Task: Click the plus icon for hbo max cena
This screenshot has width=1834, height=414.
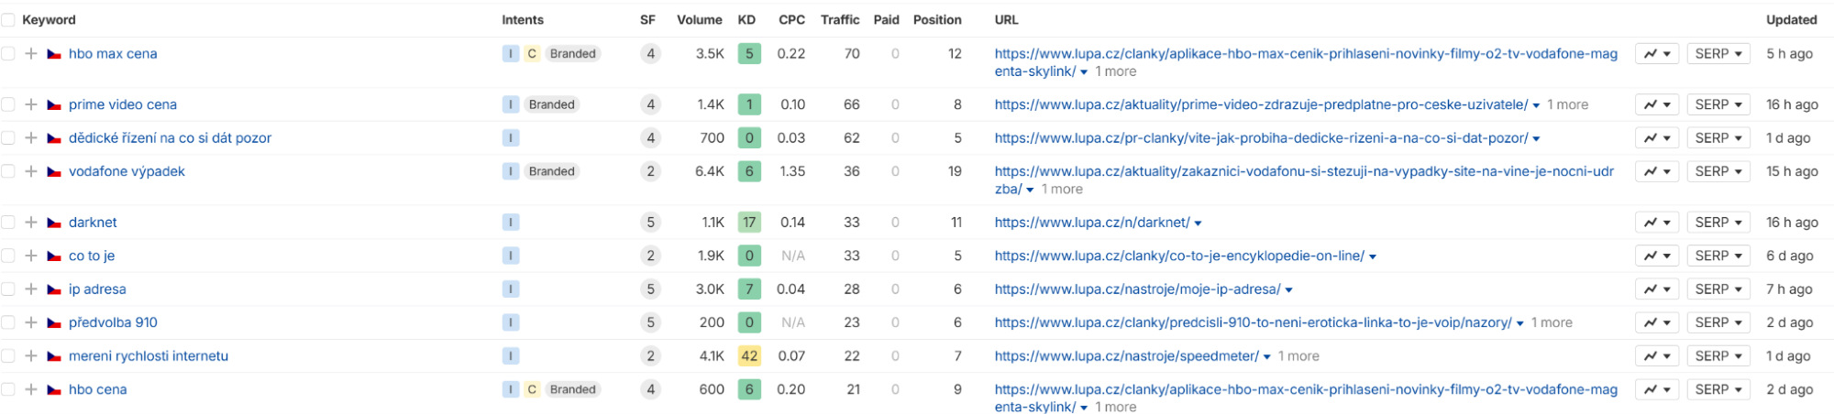Action: tap(31, 54)
